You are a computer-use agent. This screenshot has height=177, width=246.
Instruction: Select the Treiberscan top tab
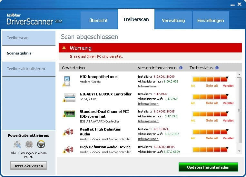pos(136,19)
